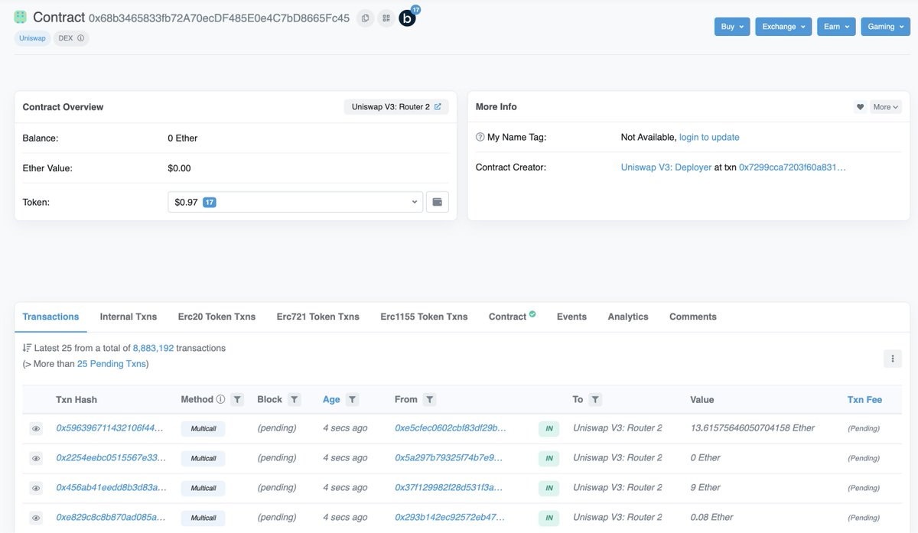Screen dimensions: 918x533
Task: Click the heart icon in More Info
Action: [860, 107]
